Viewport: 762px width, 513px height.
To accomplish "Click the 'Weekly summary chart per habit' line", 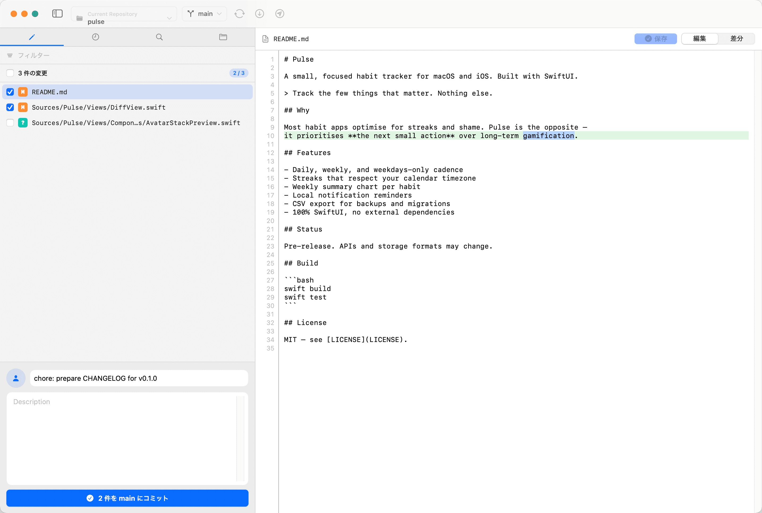I will (x=352, y=186).
